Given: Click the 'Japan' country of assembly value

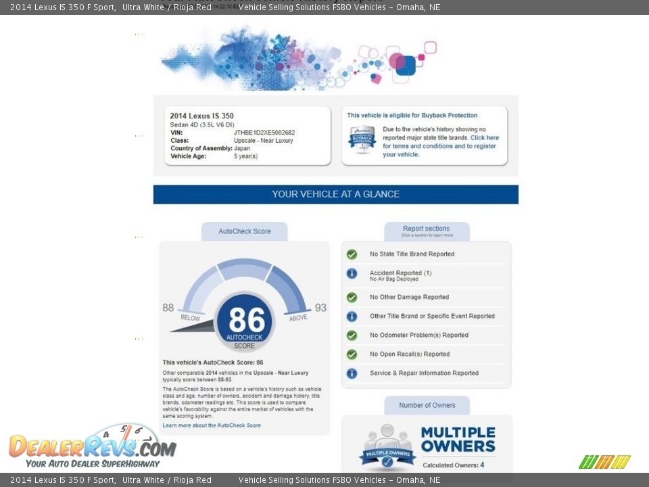Looking at the screenshot, I should (242, 148).
